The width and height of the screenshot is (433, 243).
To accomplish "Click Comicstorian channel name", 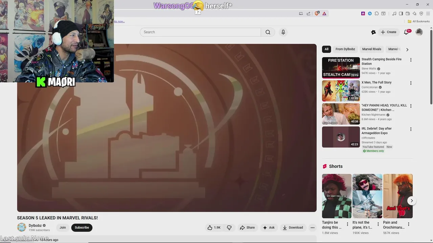I will pos(370,87).
